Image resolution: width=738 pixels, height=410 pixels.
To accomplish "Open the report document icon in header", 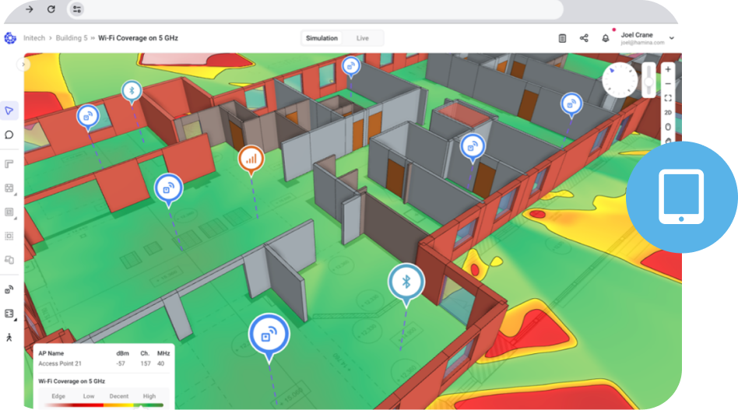I will coord(562,38).
